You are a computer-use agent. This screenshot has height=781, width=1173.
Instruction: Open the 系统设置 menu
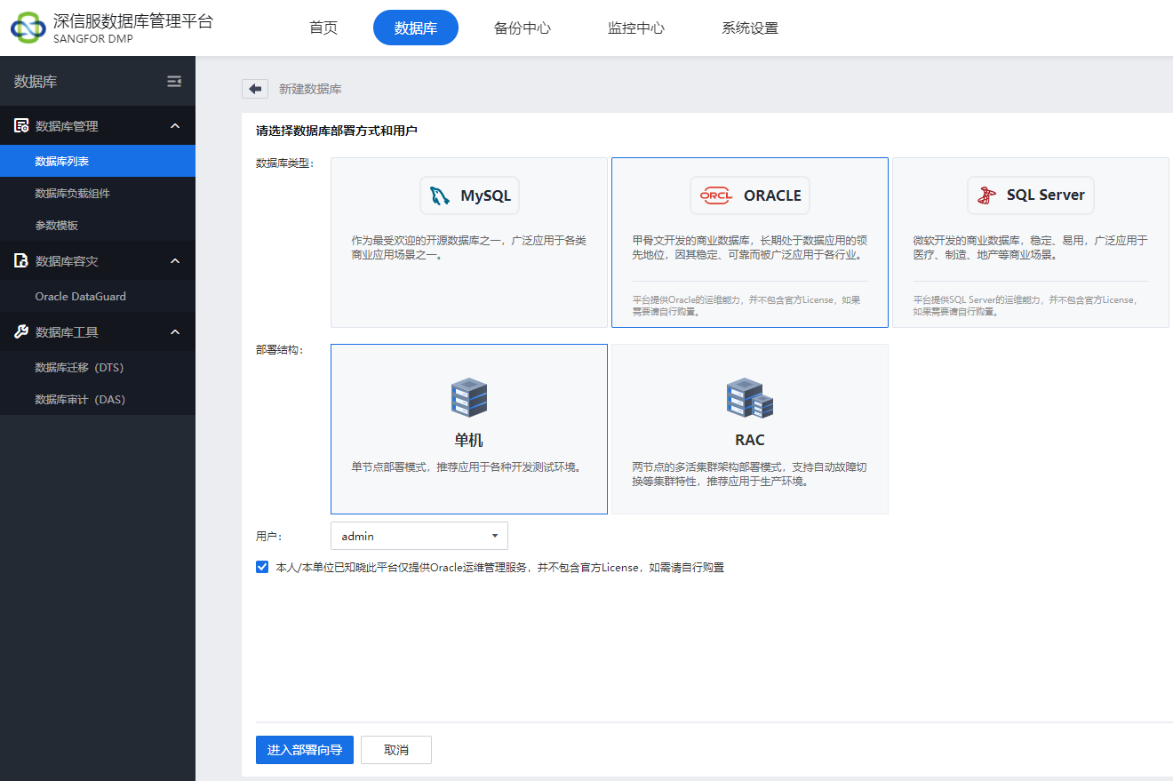pyautogui.click(x=749, y=28)
